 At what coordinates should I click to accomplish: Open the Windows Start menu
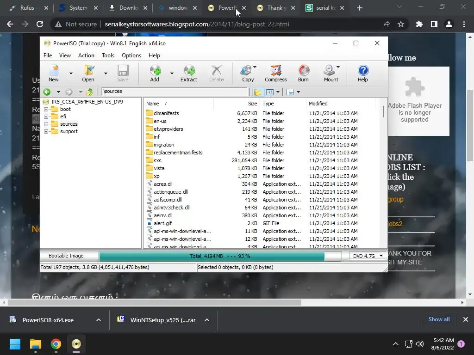coord(15,344)
